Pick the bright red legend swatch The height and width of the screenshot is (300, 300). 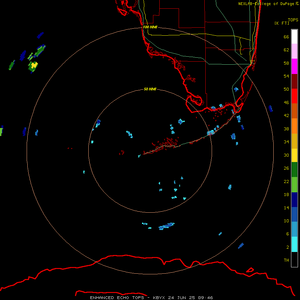(x=294, y=96)
